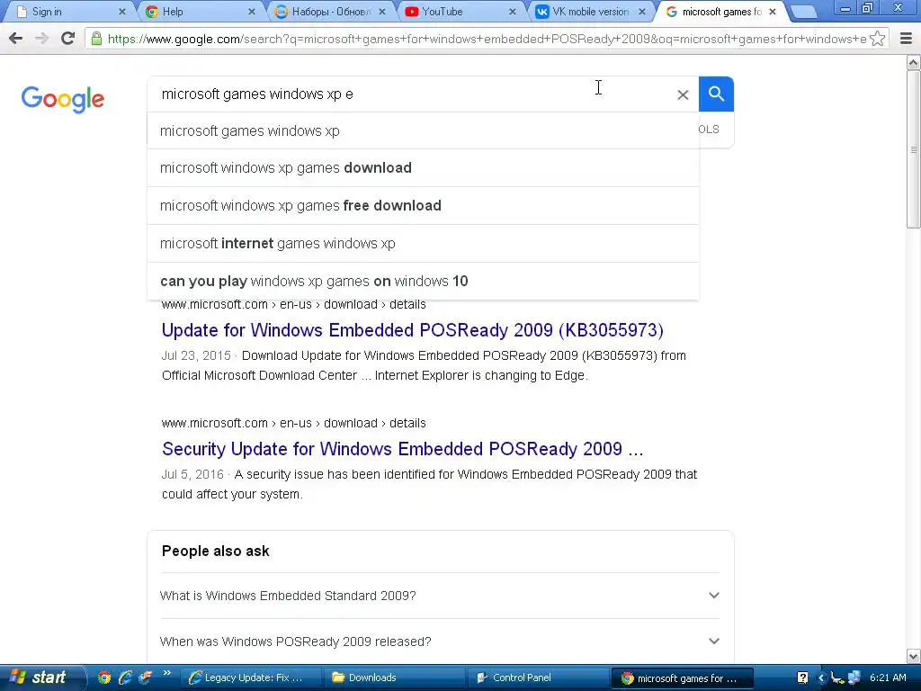The width and height of the screenshot is (921, 691).
Task: Show more quick launch items chevron
Action: click(x=166, y=673)
